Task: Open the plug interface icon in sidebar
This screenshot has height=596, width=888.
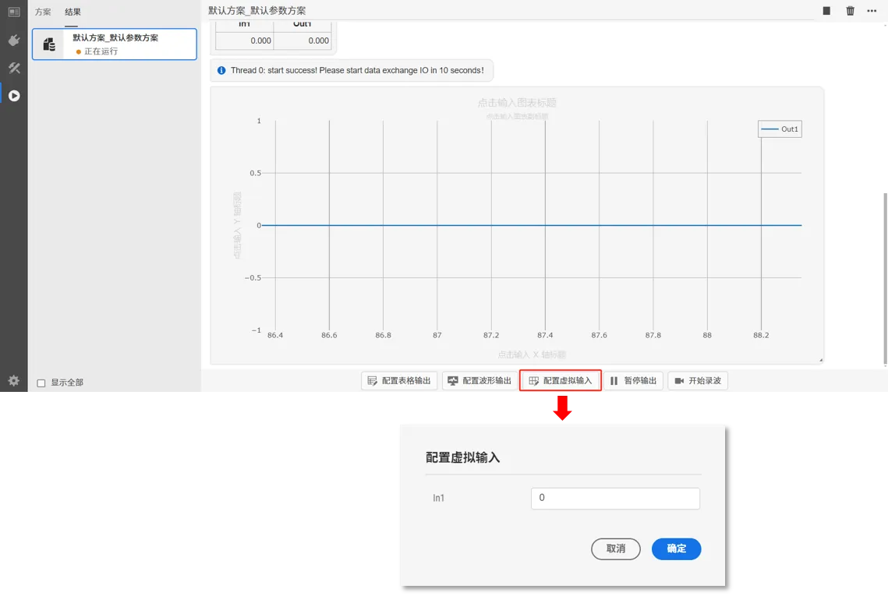Action: (13, 41)
